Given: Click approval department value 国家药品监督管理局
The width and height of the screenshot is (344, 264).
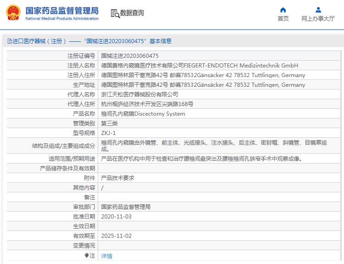Looking at the screenshot, I should [x=126, y=207].
